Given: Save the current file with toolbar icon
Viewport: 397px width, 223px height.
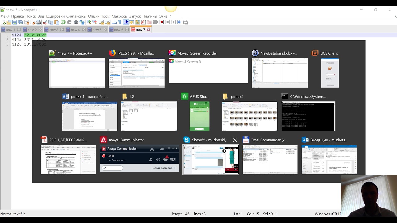Looking at the screenshot, I should pyautogui.click(x=15, y=22).
